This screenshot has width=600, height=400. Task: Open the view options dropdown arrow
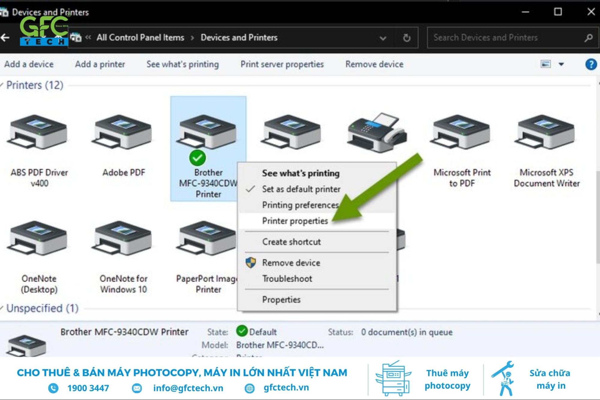561,64
